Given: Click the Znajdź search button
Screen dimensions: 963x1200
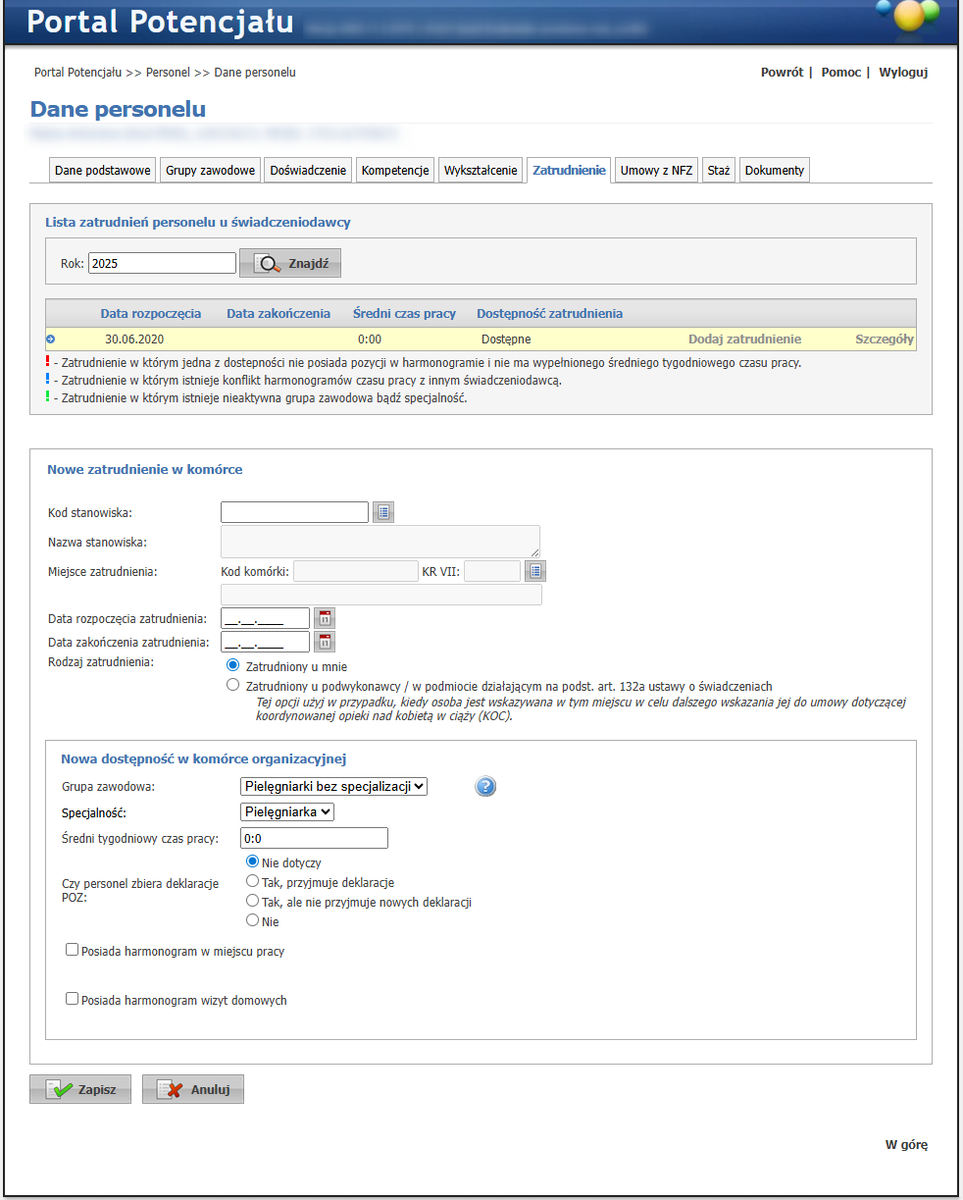Looking at the screenshot, I should coord(290,263).
